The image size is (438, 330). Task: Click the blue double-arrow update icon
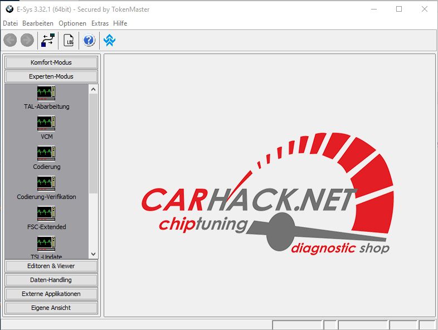109,40
